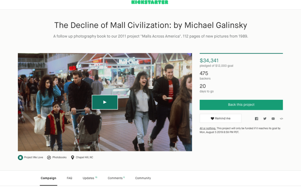Open the Photobooks category link

coord(59,157)
